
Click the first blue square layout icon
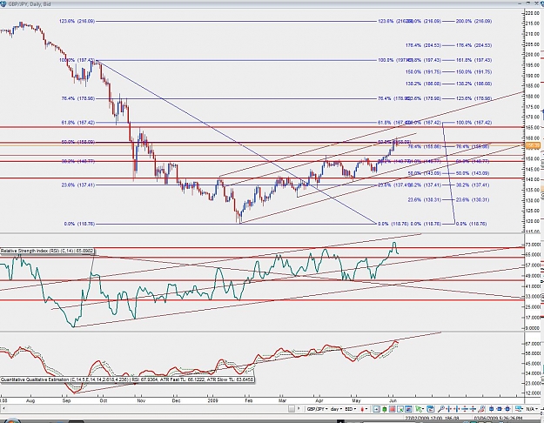coord(491,409)
